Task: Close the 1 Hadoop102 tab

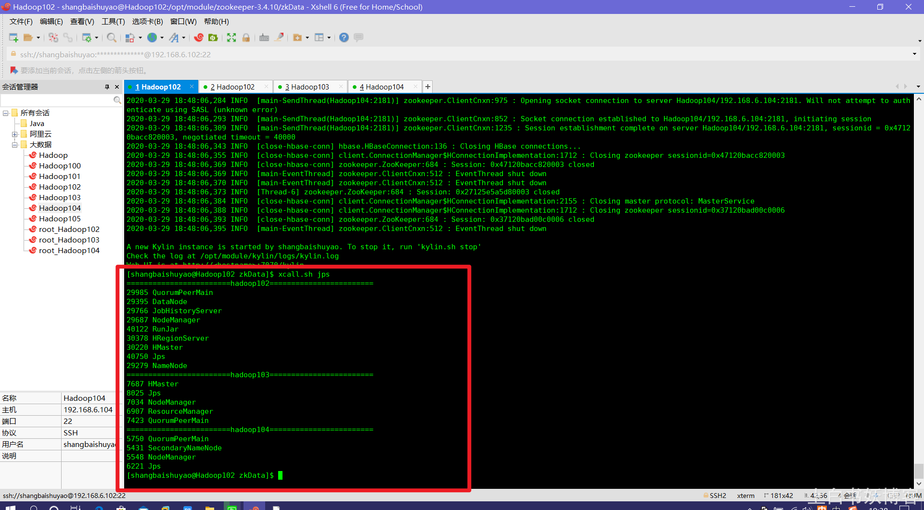Action: tap(192, 87)
